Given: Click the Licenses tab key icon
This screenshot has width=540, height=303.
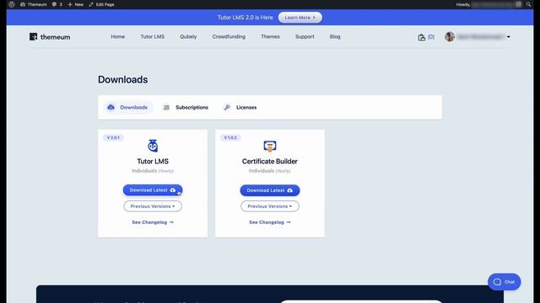Looking at the screenshot, I should [227, 108].
